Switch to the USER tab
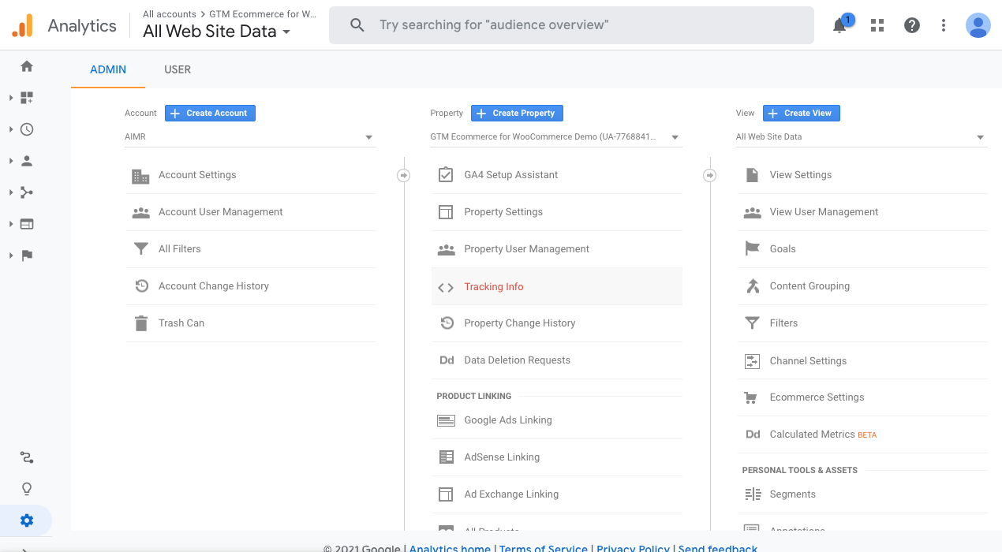 178,69
